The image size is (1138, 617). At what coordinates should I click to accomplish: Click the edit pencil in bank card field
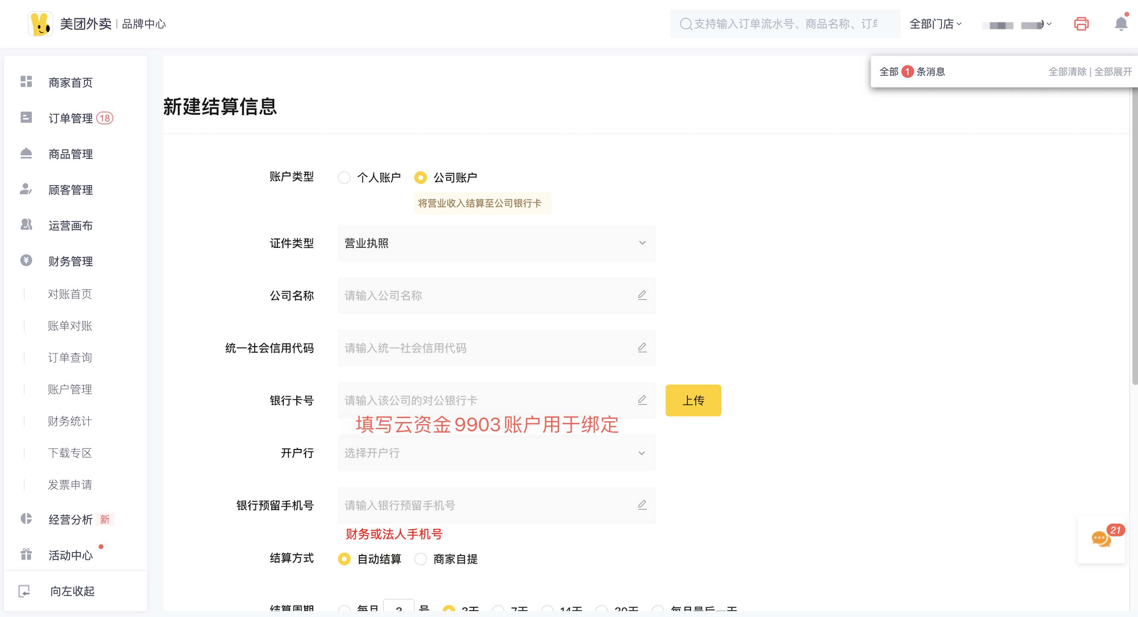pos(642,400)
